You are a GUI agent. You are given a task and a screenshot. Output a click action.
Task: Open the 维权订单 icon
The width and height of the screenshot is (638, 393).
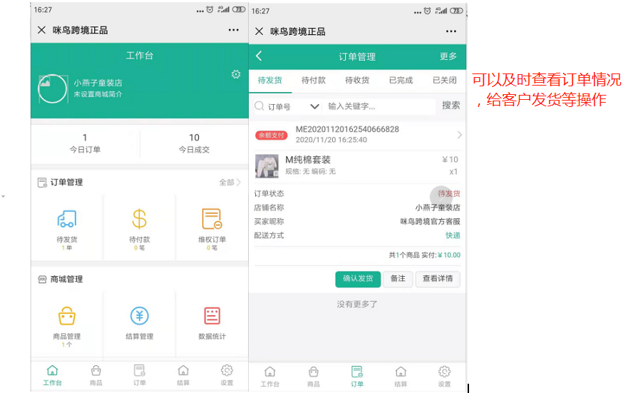click(212, 219)
